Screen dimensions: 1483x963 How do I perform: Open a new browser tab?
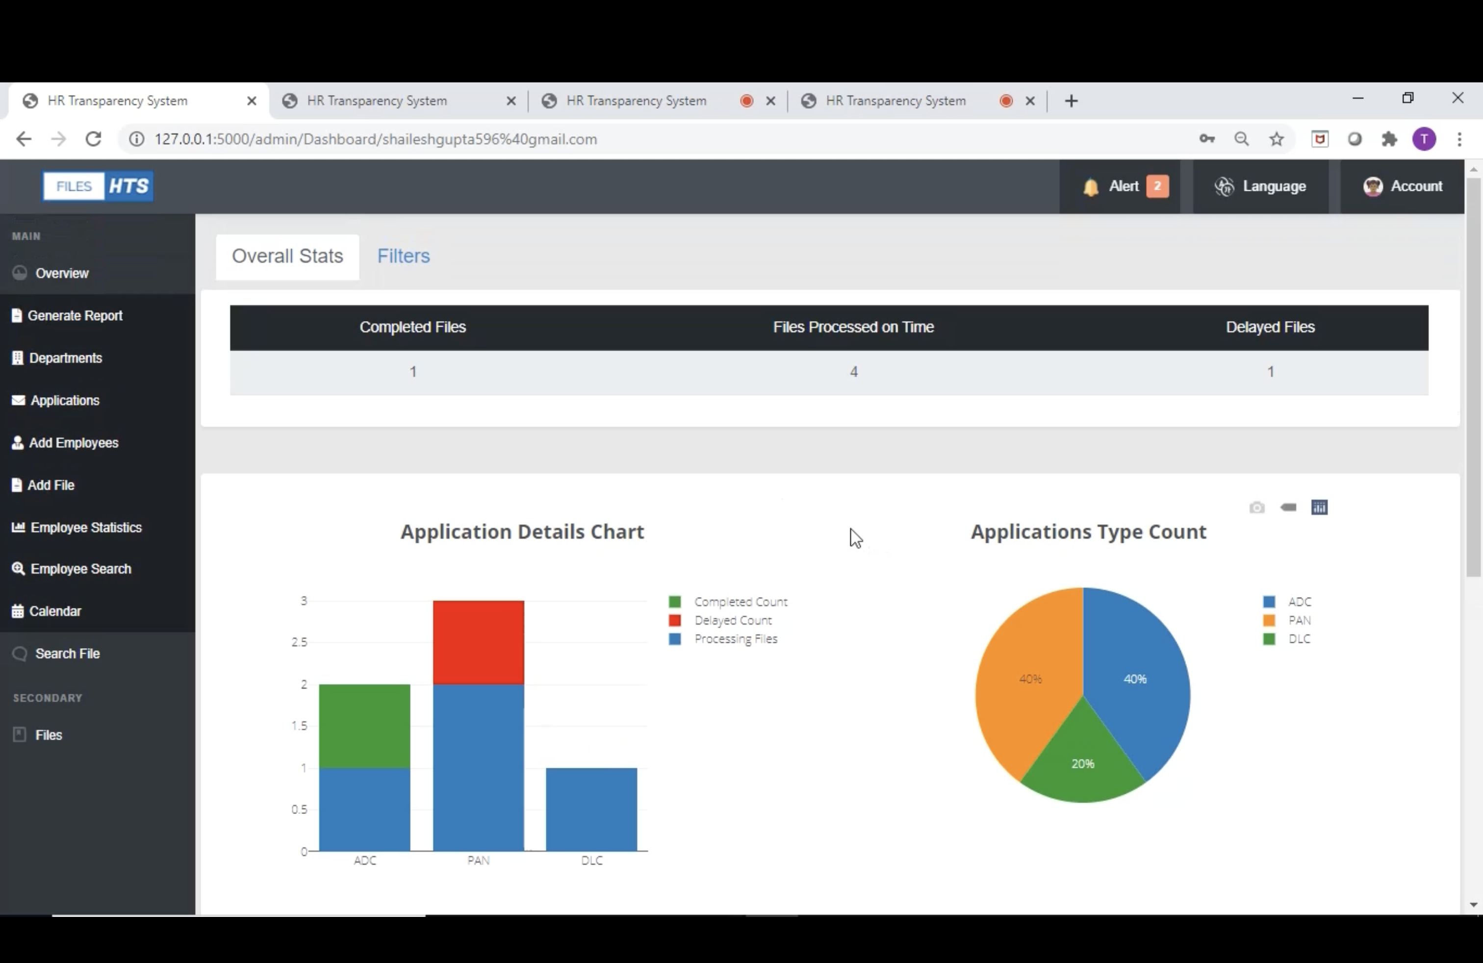(1071, 101)
